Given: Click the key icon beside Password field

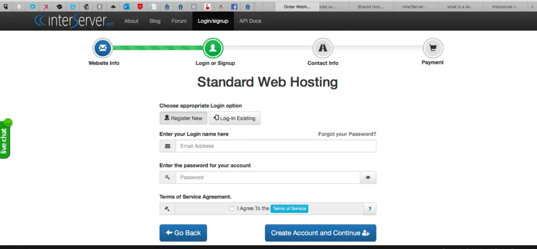Looking at the screenshot, I should 167,177.
